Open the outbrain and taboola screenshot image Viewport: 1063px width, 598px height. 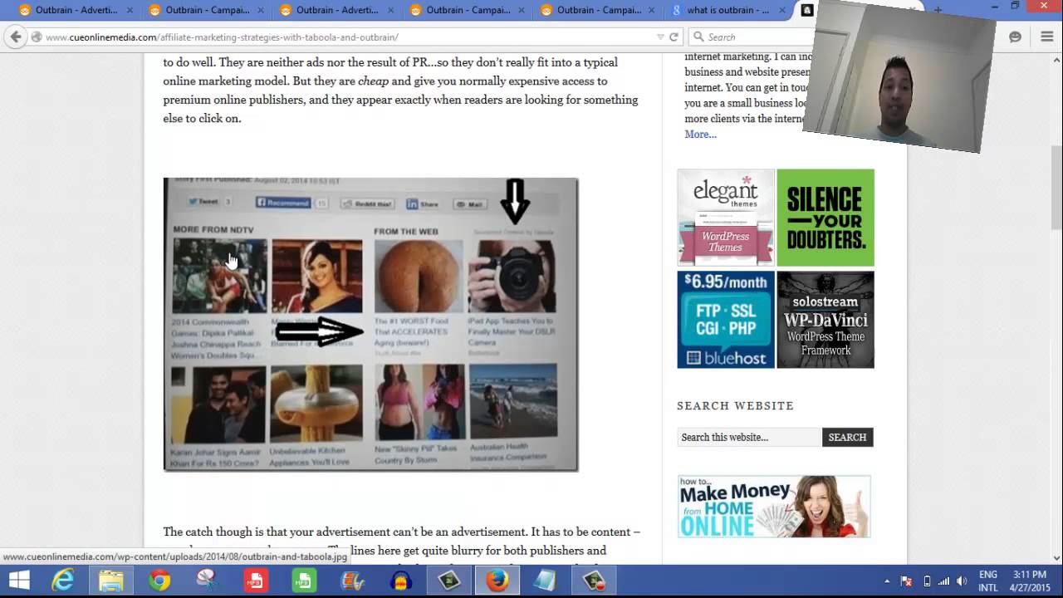pyautogui.click(x=370, y=324)
